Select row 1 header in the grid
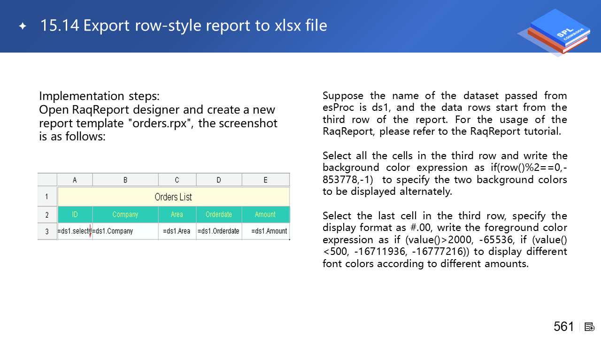 pos(47,197)
